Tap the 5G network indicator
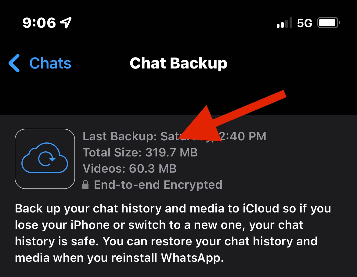 [x=305, y=23]
